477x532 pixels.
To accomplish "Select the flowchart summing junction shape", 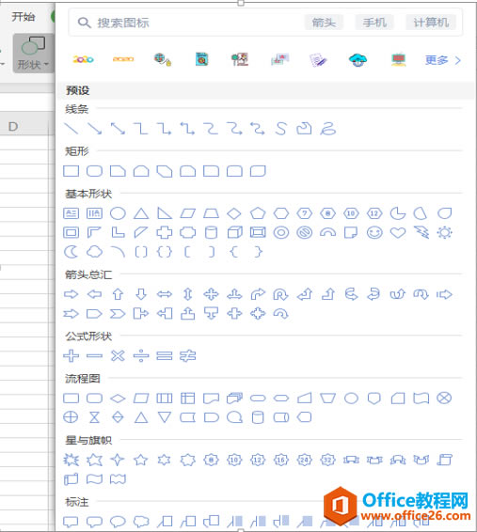I will tap(444, 398).
